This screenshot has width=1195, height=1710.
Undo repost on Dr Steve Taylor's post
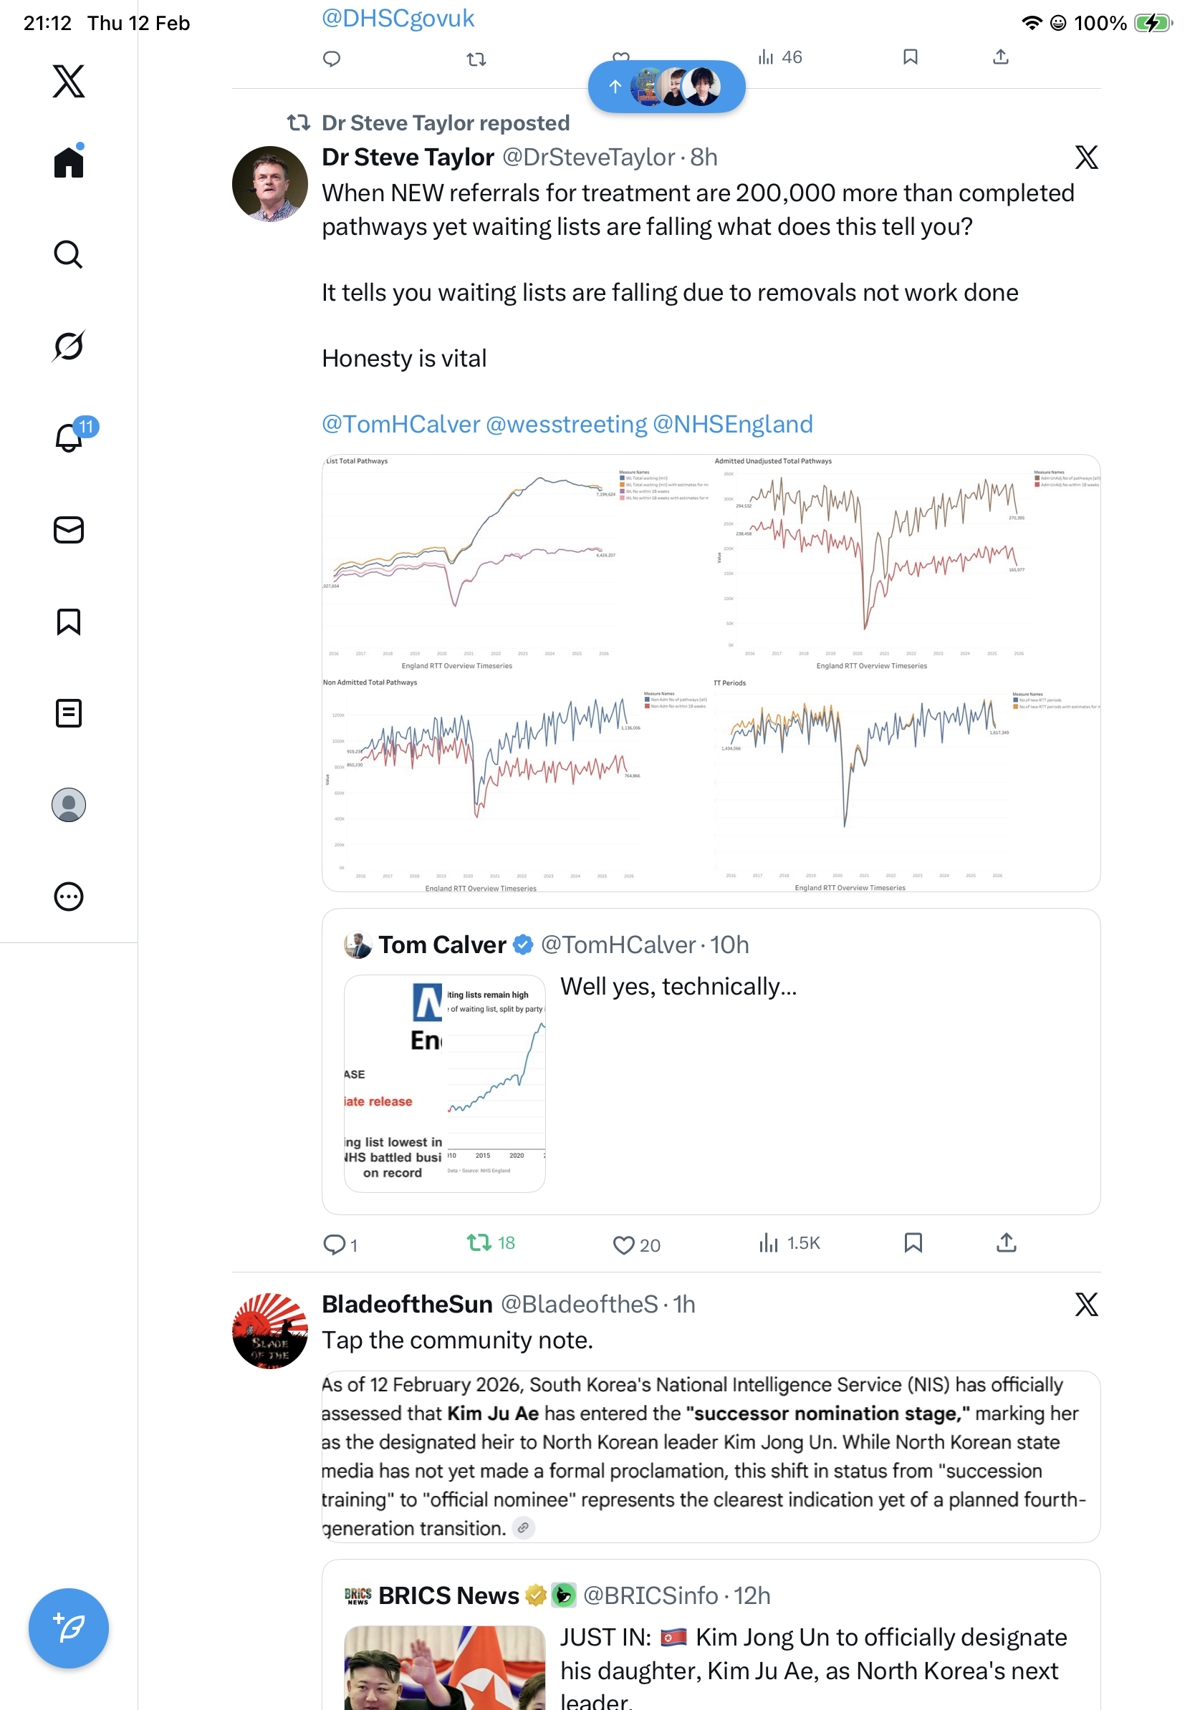pyautogui.click(x=479, y=1242)
